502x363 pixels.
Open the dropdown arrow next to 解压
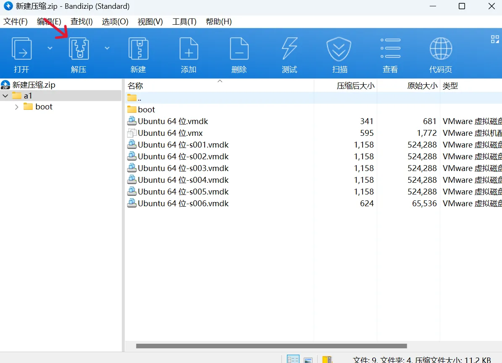[x=107, y=48]
